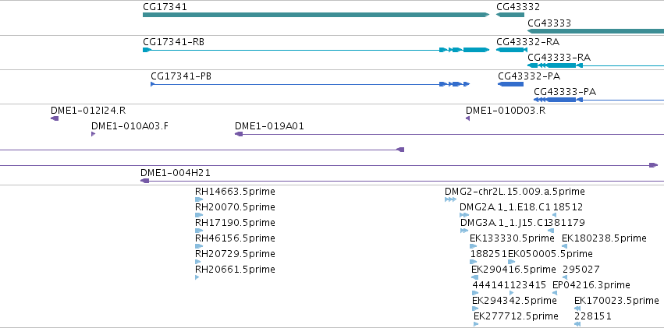The image size is (664, 328).
Task: Click the EK170023.5prime EST arrow
Action: pyautogui.click(x=577, y=309)
